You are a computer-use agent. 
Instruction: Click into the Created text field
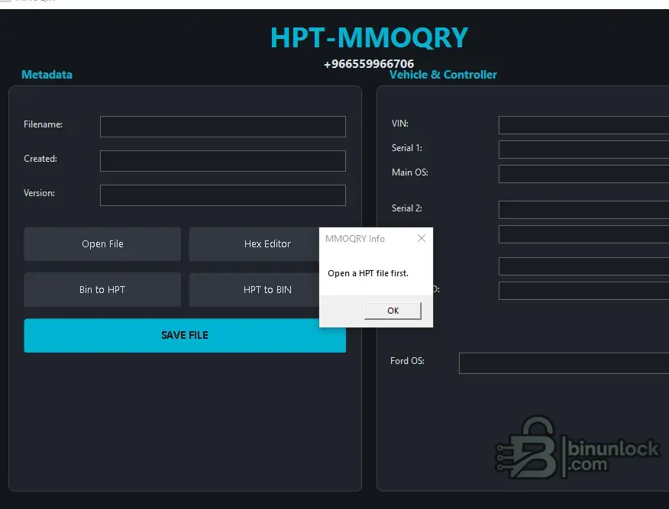(223, 161)
